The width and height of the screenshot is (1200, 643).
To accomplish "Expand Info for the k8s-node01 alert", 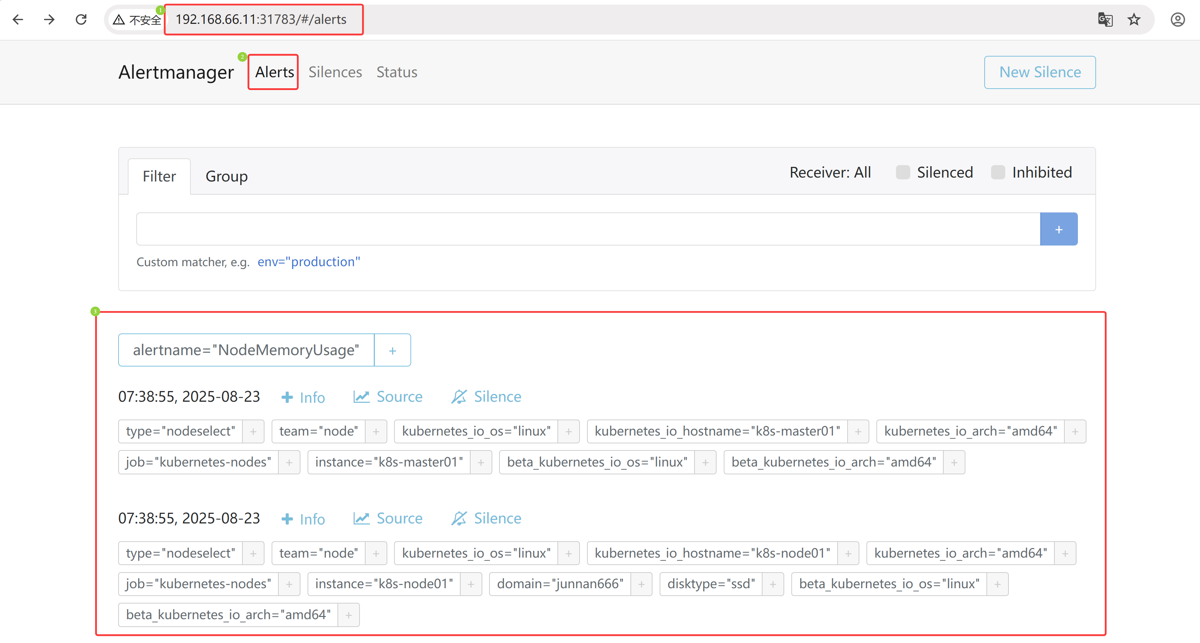I will [303, 519].
